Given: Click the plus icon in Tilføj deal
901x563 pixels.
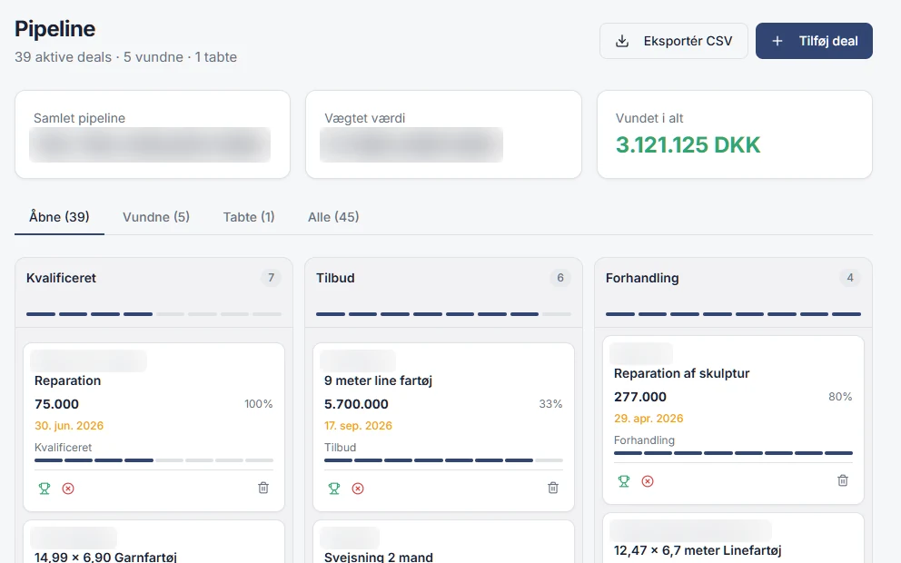Looking at the screenshot, I should [x=777, y=41].
